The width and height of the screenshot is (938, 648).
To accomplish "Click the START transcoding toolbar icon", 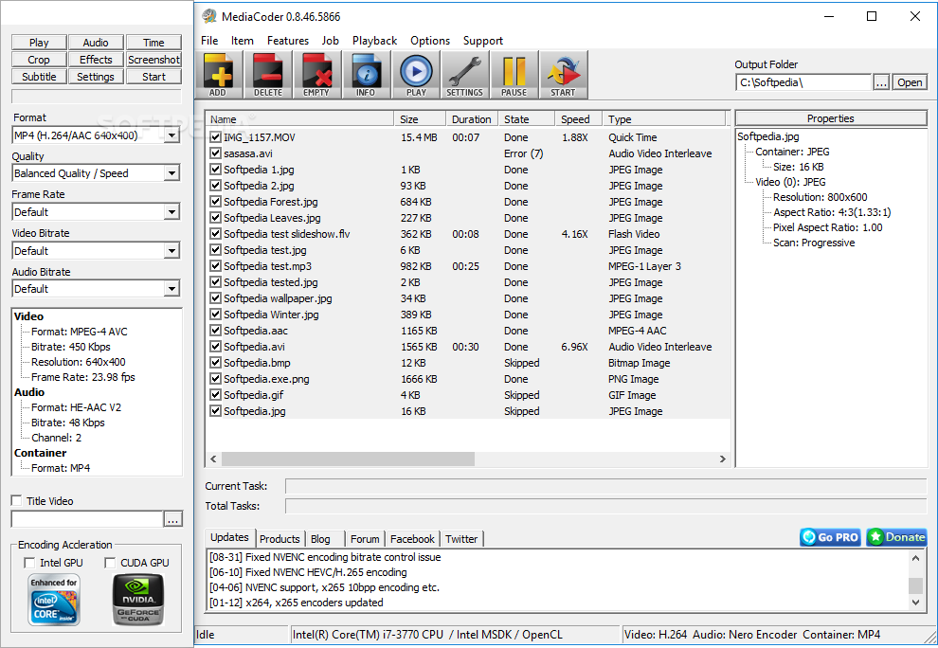I will [x=563, y=75].
